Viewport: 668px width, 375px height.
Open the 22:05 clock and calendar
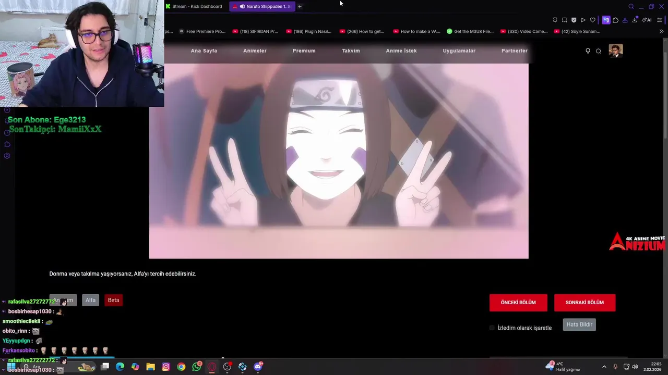pyautogui.click(x=652, y=367)
